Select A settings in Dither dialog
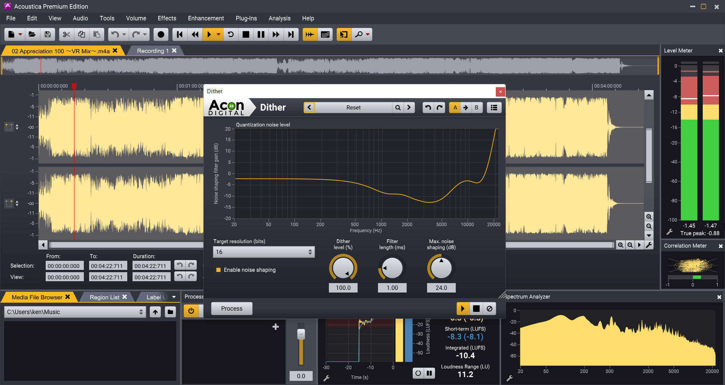 (x=455, y=108)
